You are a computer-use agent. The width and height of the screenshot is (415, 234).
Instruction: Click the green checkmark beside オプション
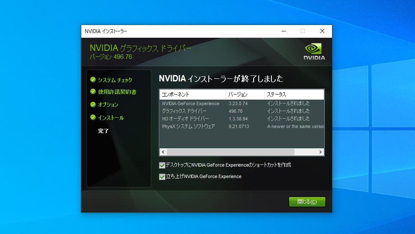(x=93, y=104)
